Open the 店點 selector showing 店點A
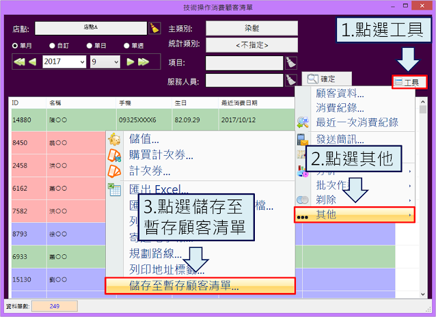 pyautogui.click(x=91, y=28)
